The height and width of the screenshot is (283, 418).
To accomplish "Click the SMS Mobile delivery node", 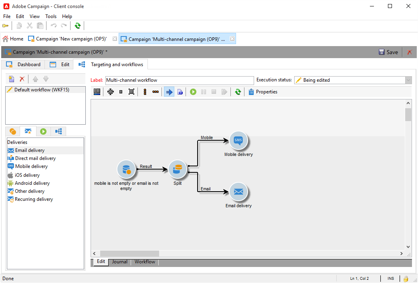I will tap(238, 141).
